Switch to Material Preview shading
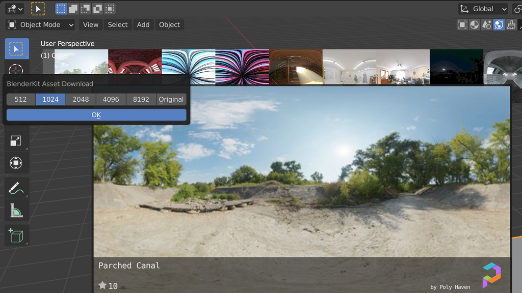 coord(487,24)
